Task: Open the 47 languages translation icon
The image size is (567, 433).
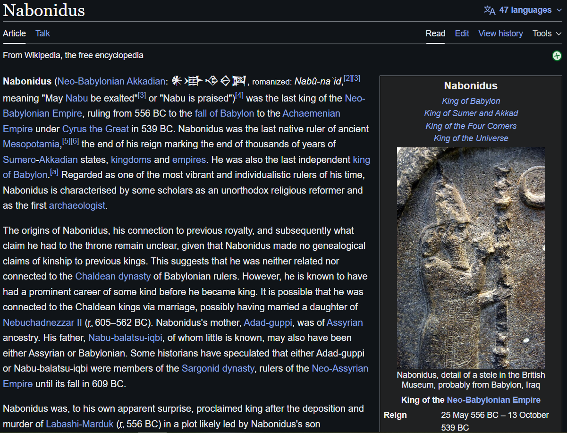Action: click(490, 10)
